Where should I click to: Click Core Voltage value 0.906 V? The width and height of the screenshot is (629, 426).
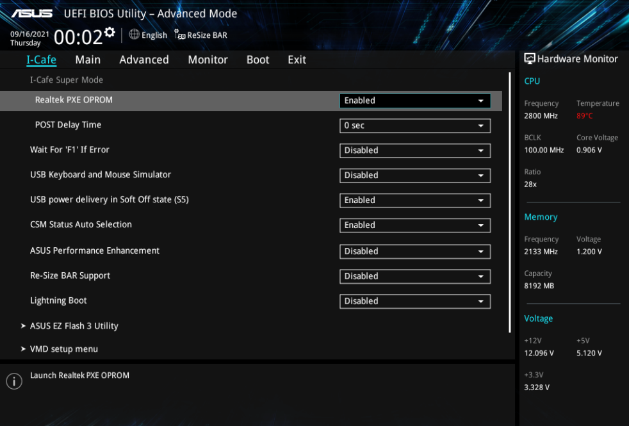[x=589, y=150]
